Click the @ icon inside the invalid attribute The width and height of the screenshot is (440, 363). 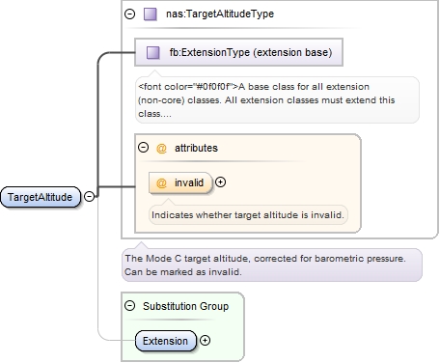161,182
